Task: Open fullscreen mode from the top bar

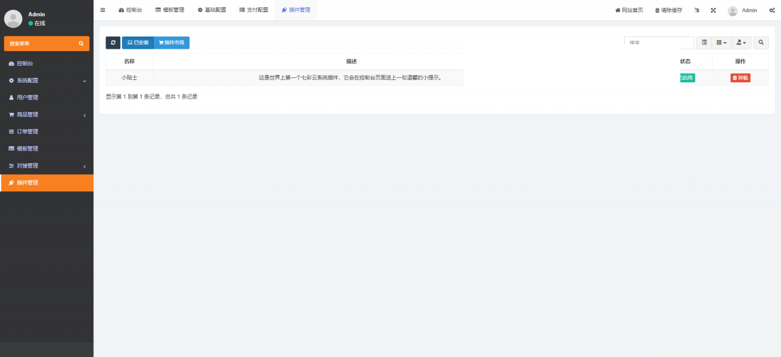Action: pyautogui.click(x=713, y=10)
